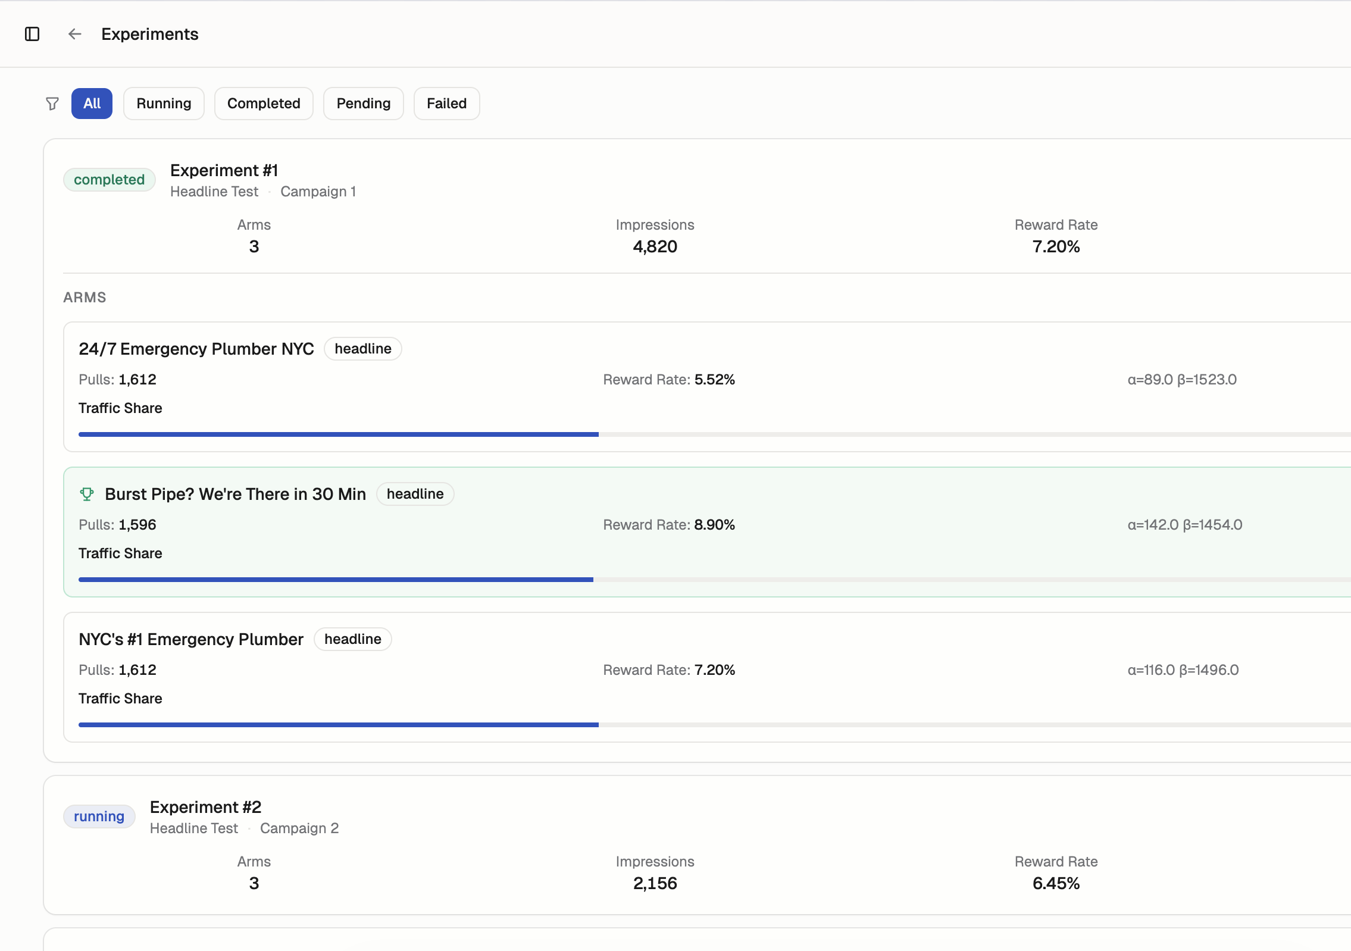
Task: Click the trophy icon on the winning arm
Action: [x=87, y=494]
